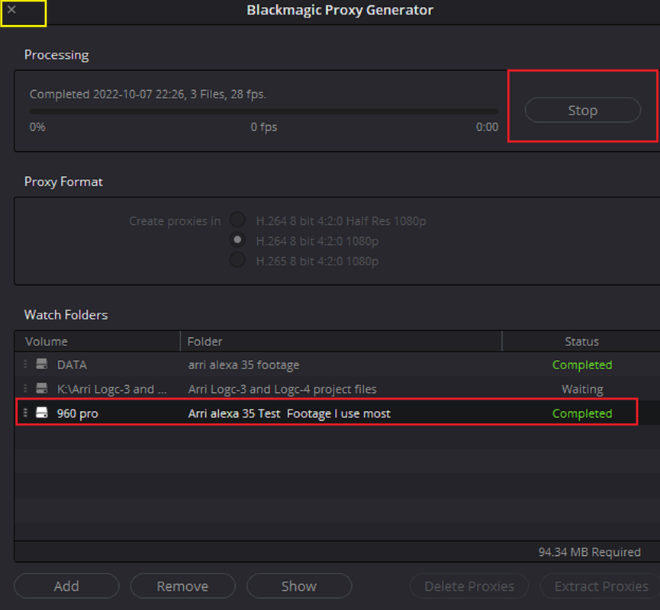The width and height of the screenshot is (660, 610).
Task: Close the Blackmagic Proxy Generator window
Action: pyautogui.click(x=11, y=10)
